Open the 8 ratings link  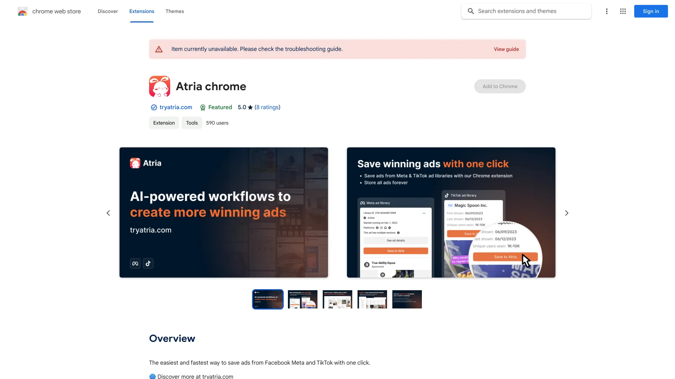pyautogui.click(x=268, y=107)
